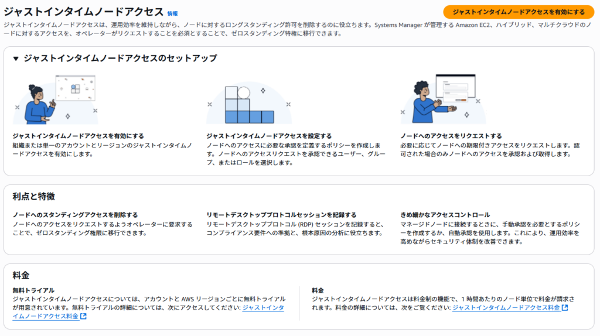Open the 情報 link beside page title
This screenshot has height=336, width=600.
(x=172, y=13)
